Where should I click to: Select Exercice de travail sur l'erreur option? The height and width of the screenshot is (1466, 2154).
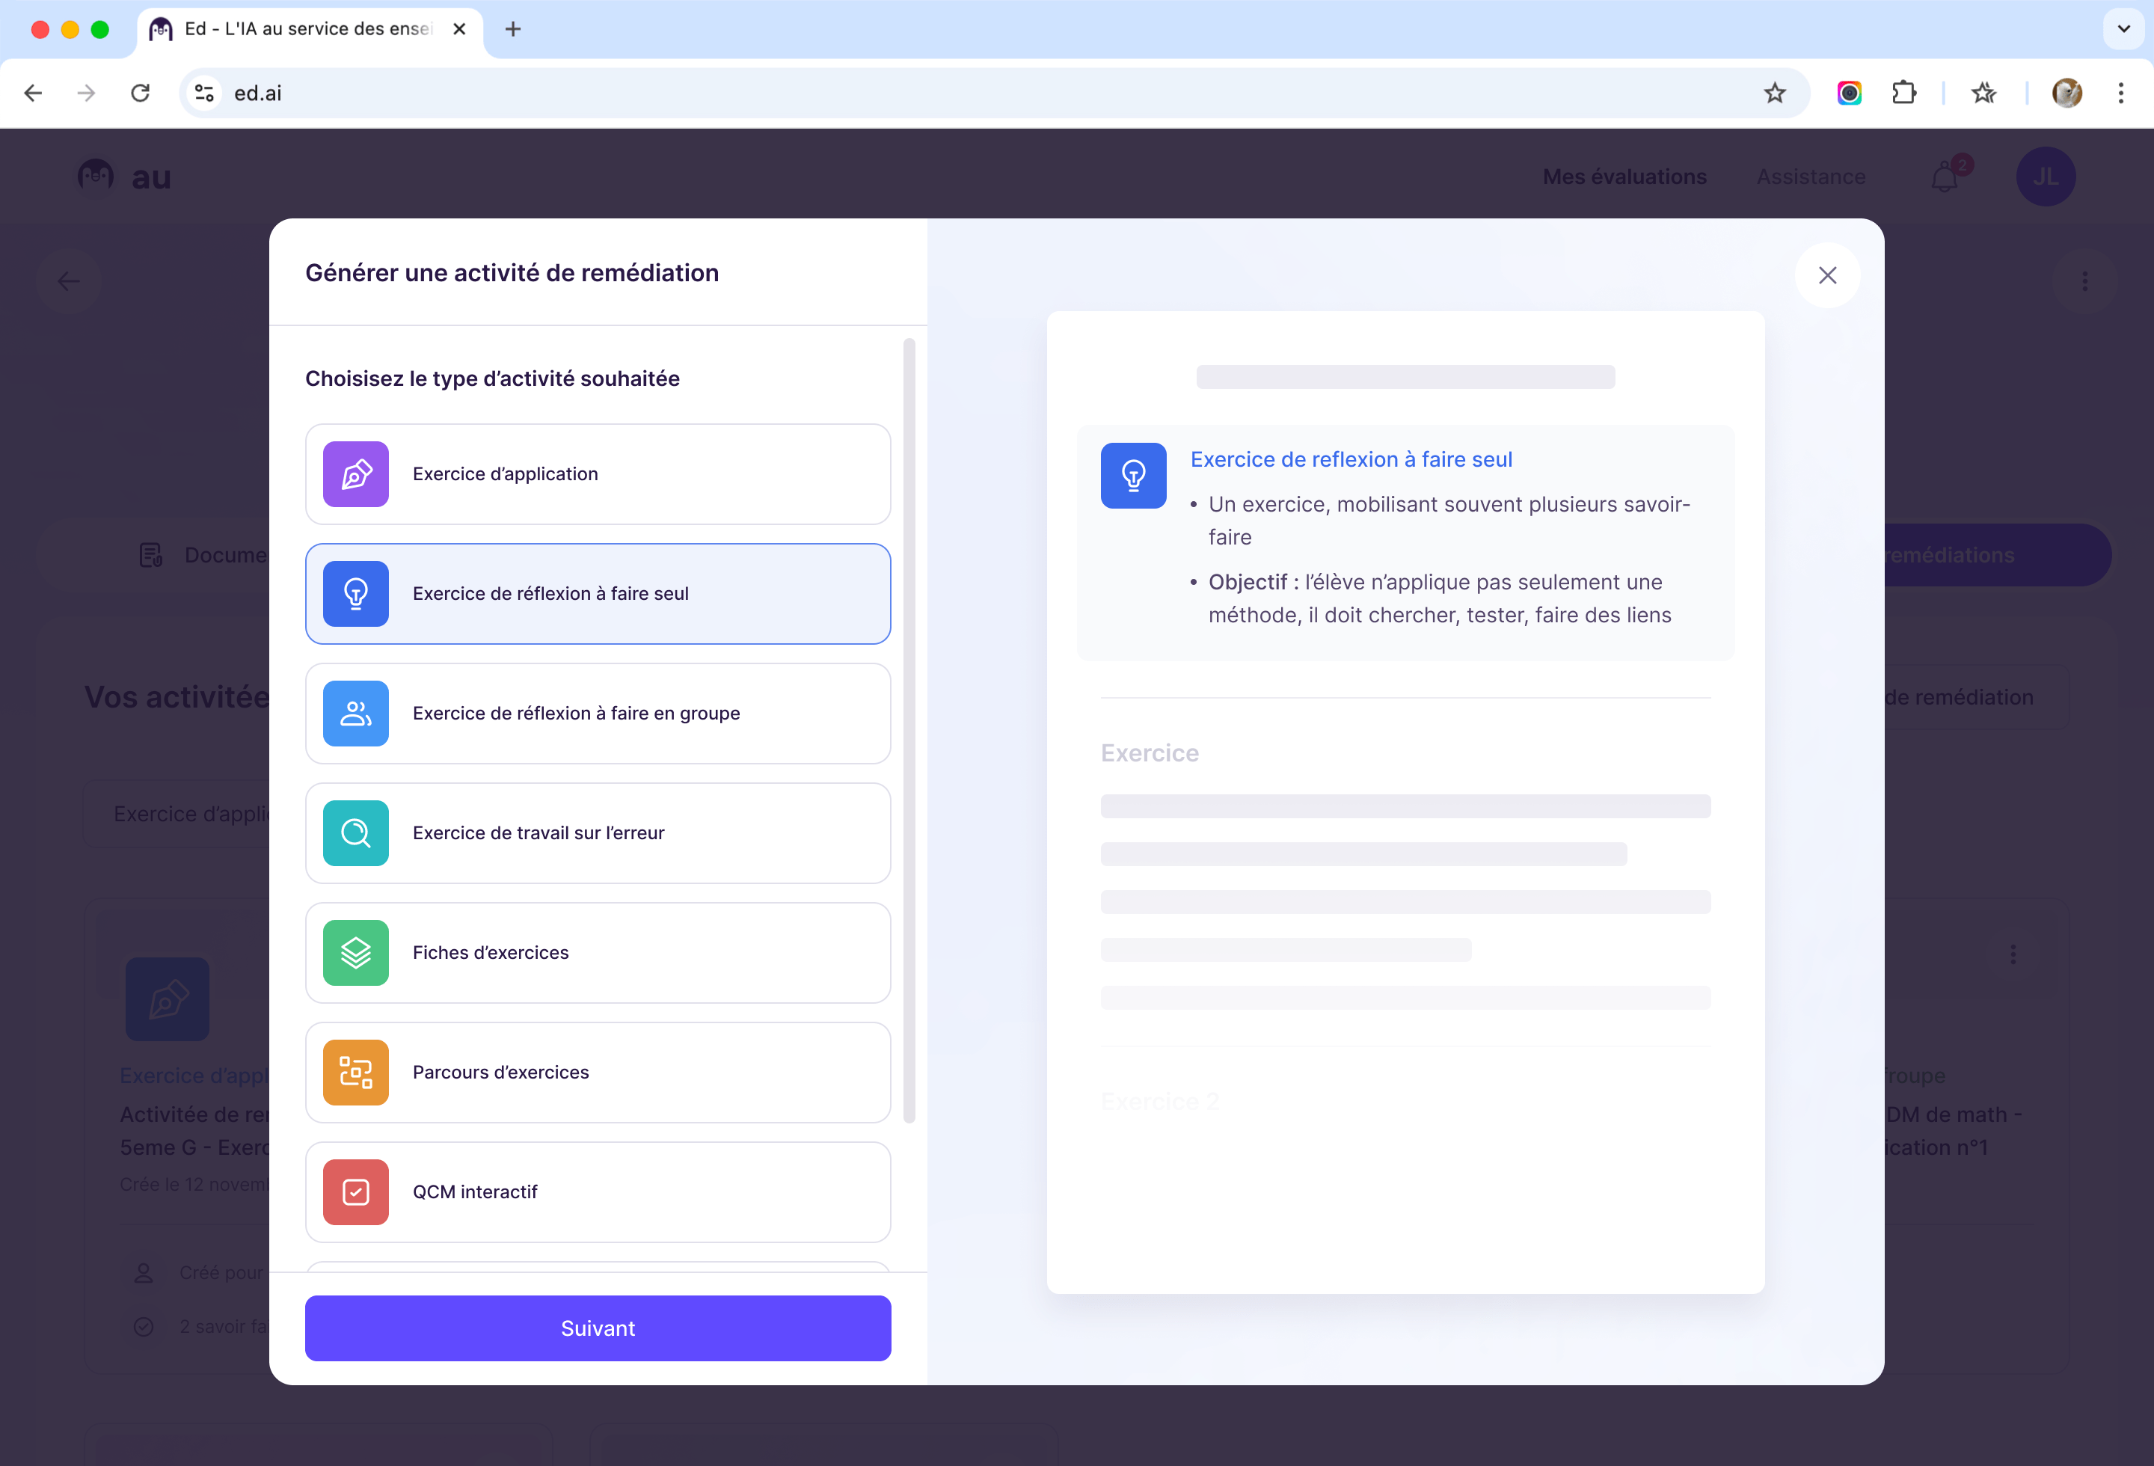tap(598, 832)
